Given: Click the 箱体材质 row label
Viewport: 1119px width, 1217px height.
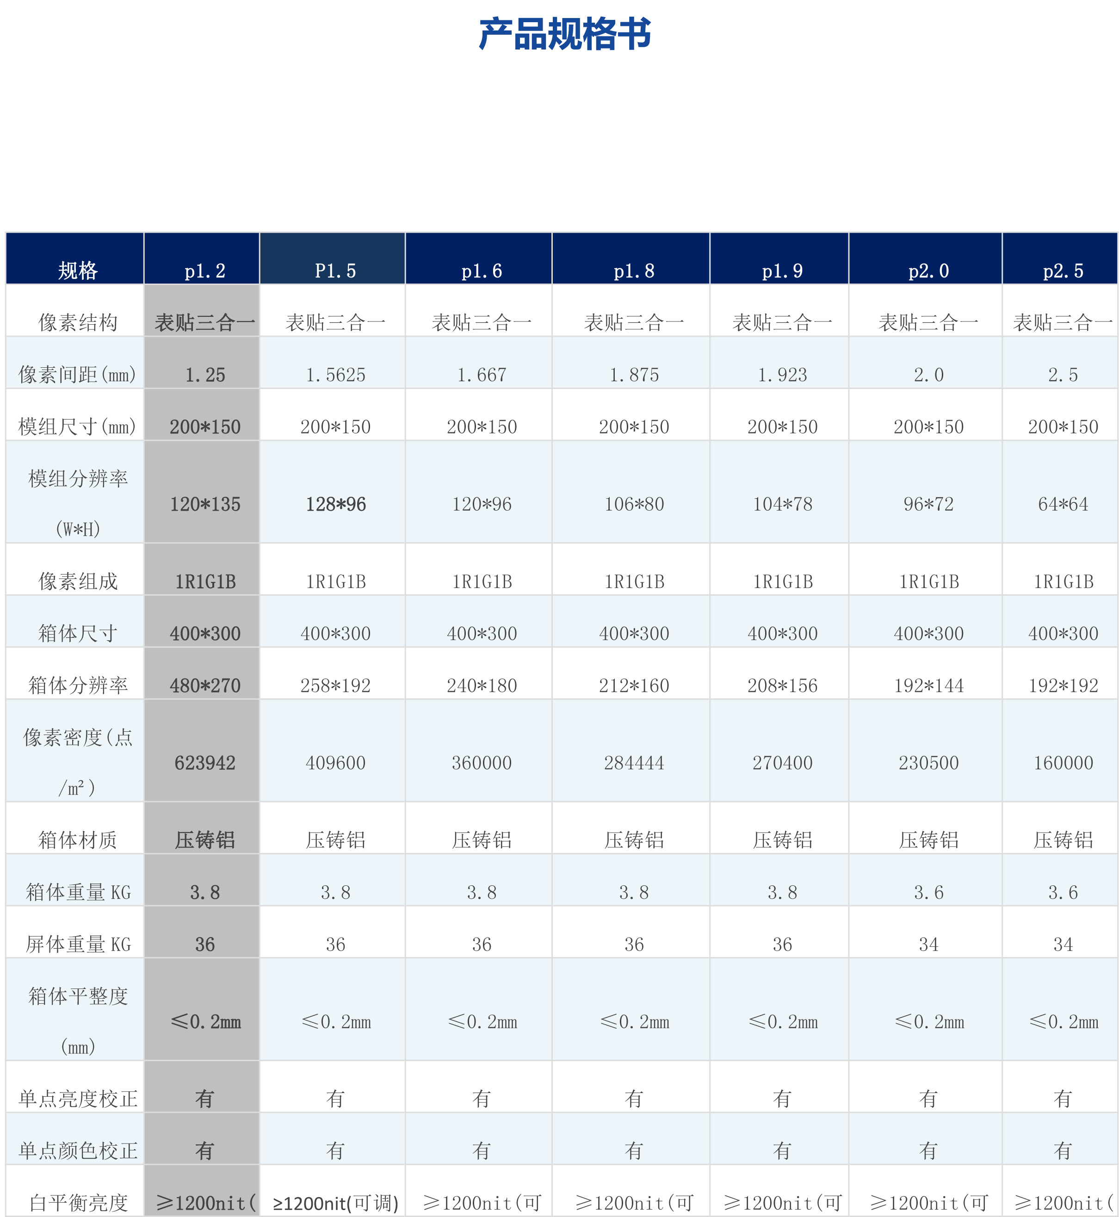Looking at the screenshot, I should [x=78, y=840].
